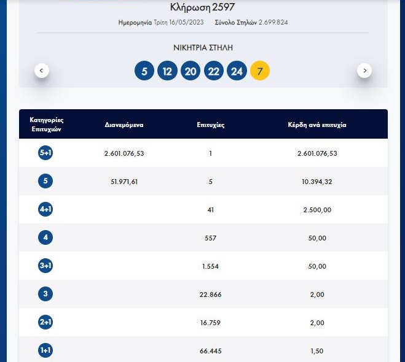
Task: Click the Διανεμόμενα column header
Action: click(124, 125)
